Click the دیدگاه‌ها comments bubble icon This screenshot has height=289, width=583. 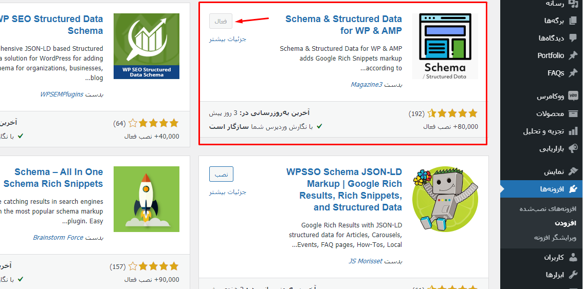pos(573,38)
